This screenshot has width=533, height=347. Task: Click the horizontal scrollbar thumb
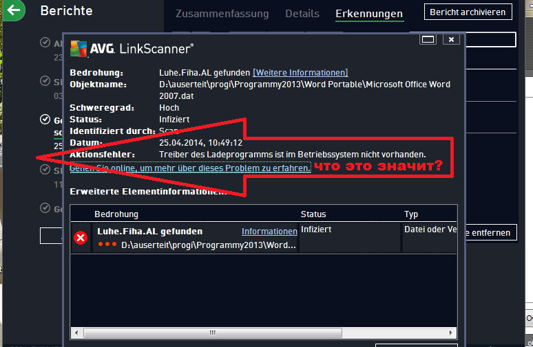pyautogui.click(x=213, y=333)
